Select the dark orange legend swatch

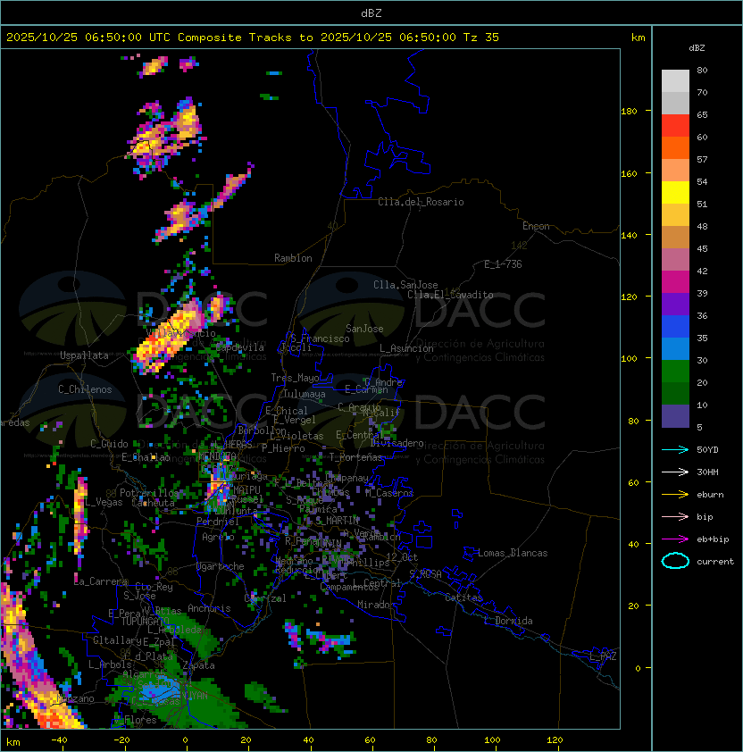click(675, 147)
